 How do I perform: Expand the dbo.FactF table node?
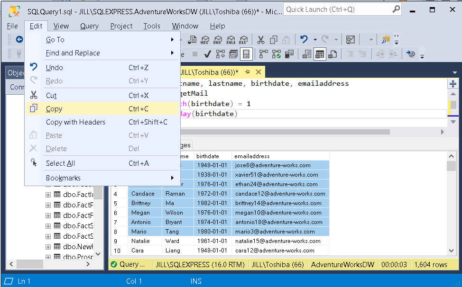point(48,215)
